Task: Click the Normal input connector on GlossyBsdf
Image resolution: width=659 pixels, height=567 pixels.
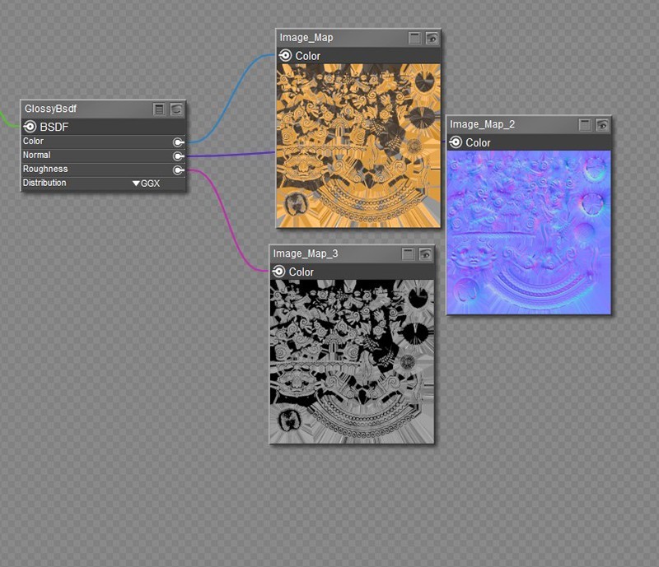Action: 178,156
